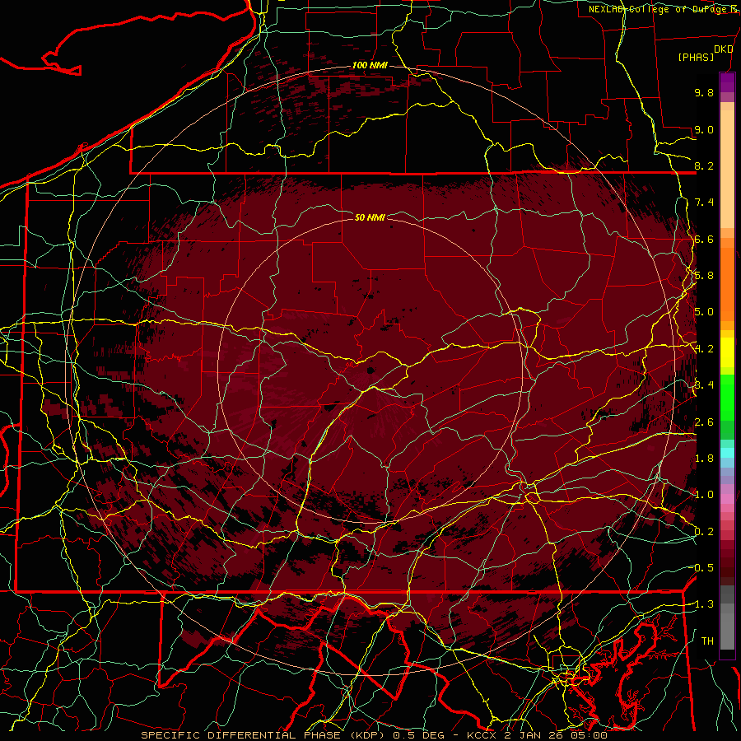Click the bright green band of the color scale

[727, 398]
